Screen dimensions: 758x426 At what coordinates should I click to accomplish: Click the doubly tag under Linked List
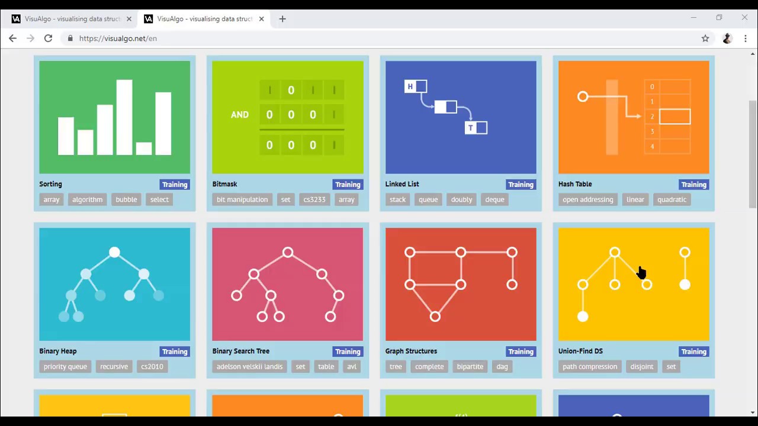[x=461, y=199]
